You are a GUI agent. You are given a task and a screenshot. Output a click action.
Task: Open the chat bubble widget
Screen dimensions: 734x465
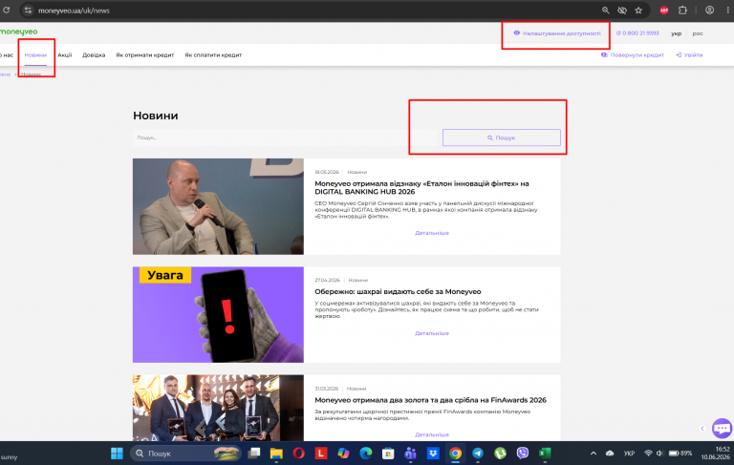(x=722, y=428)
